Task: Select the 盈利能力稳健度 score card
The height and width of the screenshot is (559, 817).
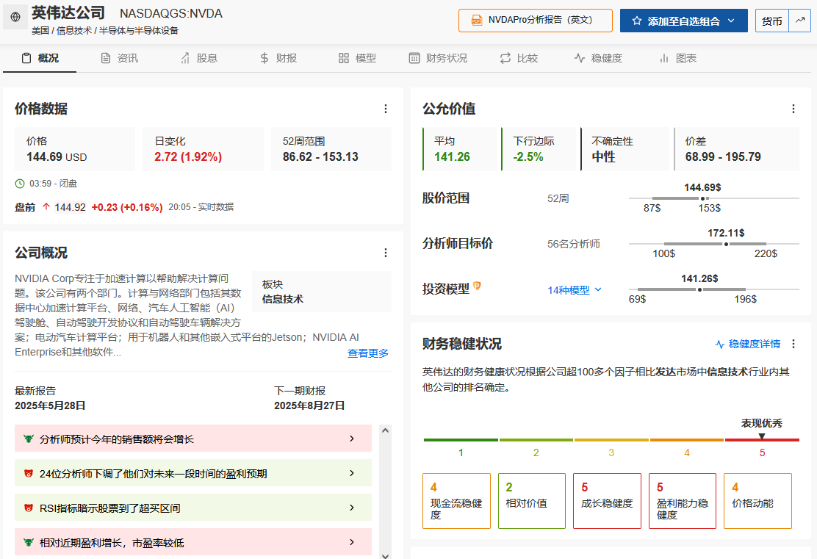Action: click(x=683, y=501)
